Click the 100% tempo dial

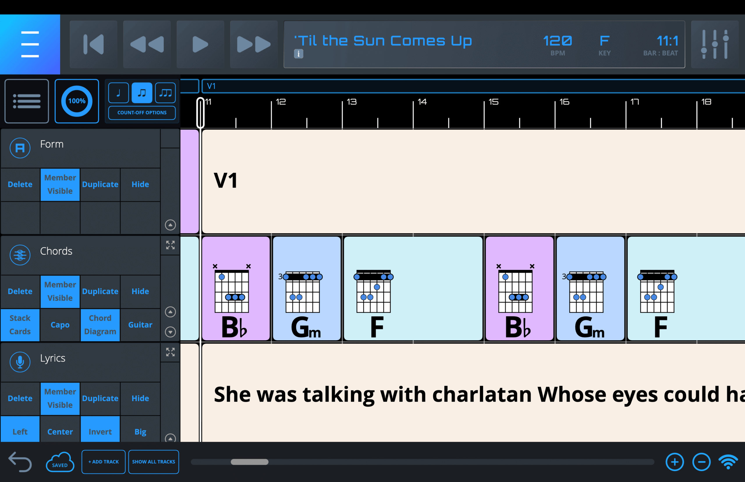(x=77, y=101)
